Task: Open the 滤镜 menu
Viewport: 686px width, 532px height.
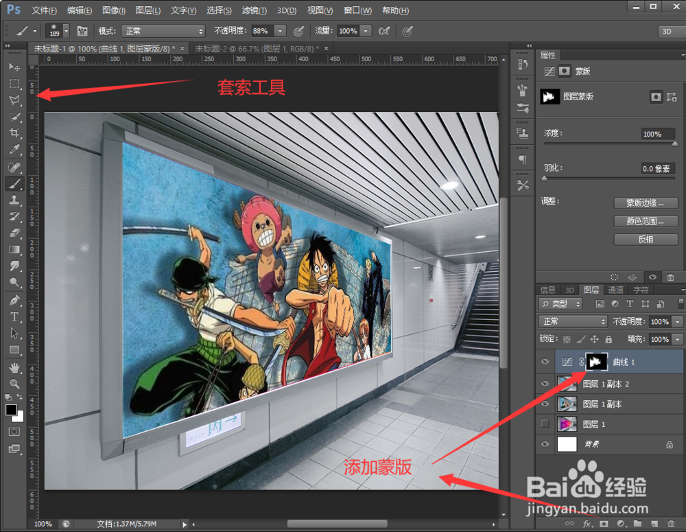Action: pos(255,10)
